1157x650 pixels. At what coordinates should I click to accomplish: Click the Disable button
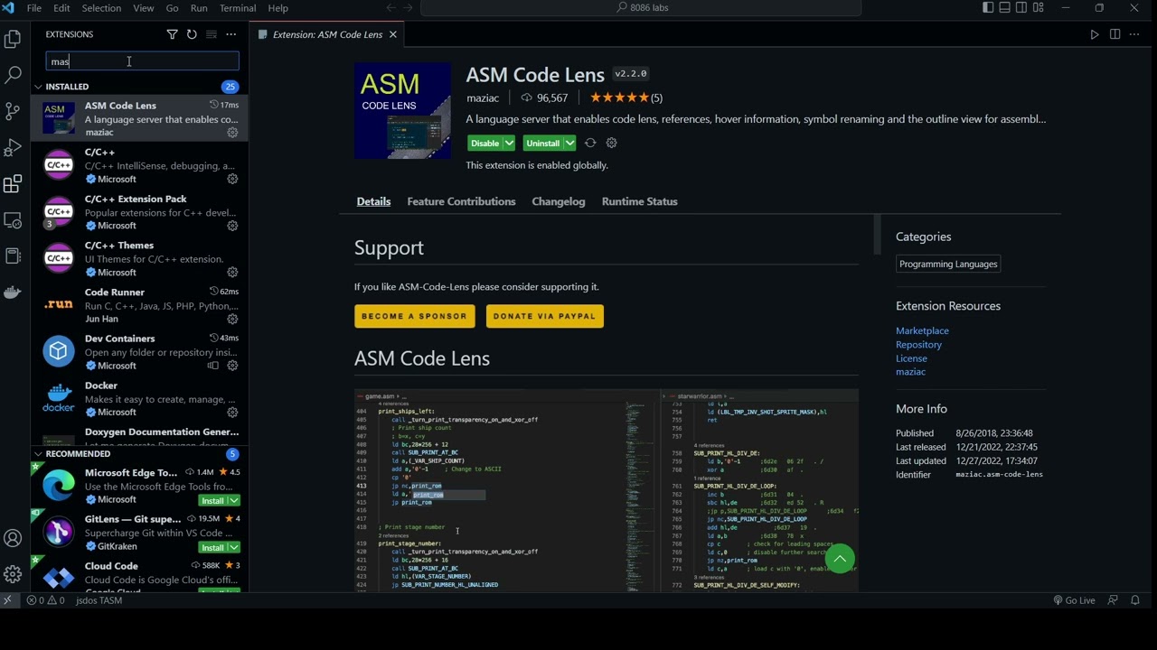click(484, 143)
